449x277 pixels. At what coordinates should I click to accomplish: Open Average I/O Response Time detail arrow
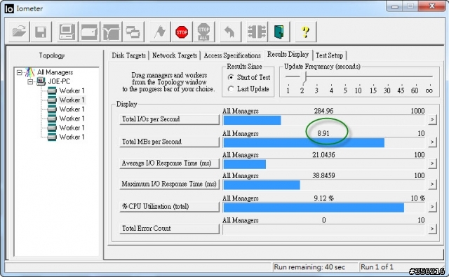point(432,163)
